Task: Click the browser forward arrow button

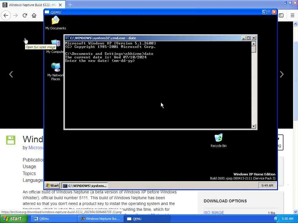Action: pos(15,15)
